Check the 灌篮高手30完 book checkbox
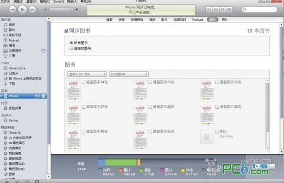284x183 pixels. [83, 131]
